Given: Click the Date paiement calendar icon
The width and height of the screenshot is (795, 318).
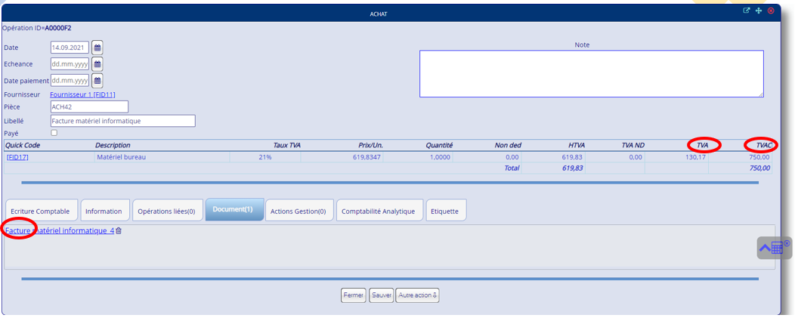Looking at the screenshot, I should [97, 80].
